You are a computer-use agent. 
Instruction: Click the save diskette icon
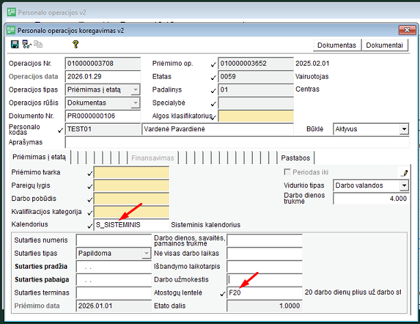point(15,44)
